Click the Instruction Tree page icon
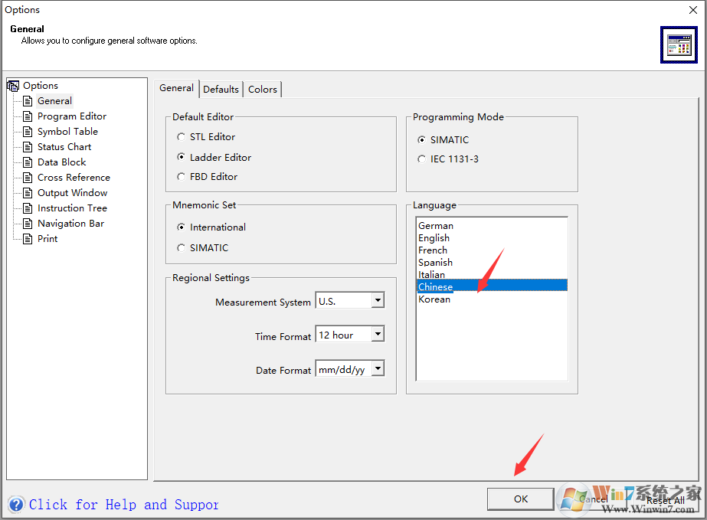The image size is (707, 520). click(28, 208)
